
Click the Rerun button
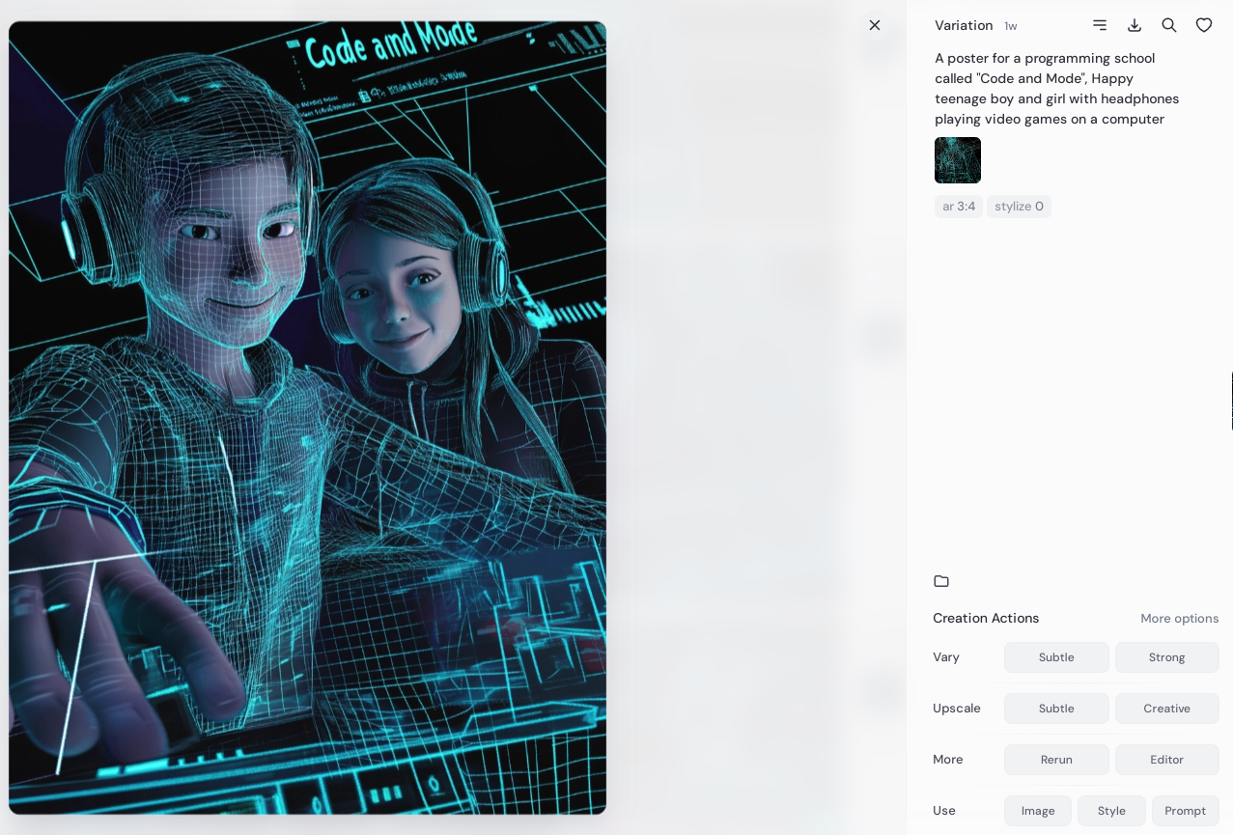(x=1056, y=760)
